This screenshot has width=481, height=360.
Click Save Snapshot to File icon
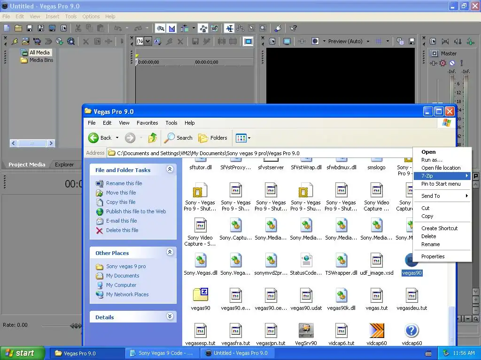coord(411,41)
